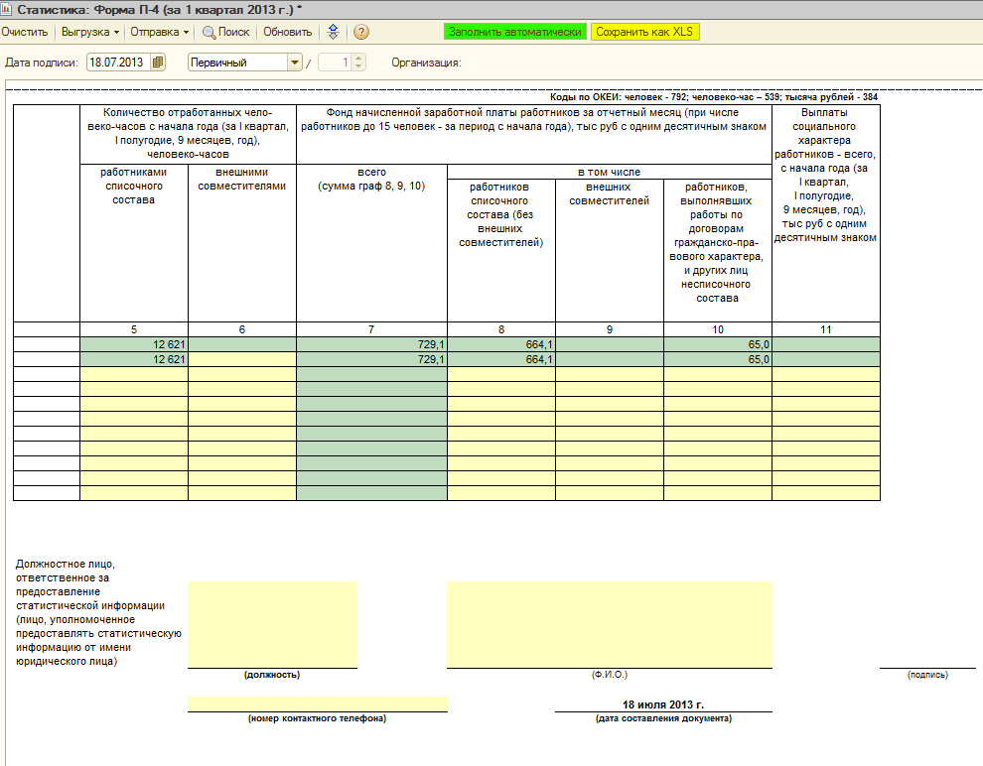Click column number 8 header cell
The image size is (983, 766).
pos(501,329)
